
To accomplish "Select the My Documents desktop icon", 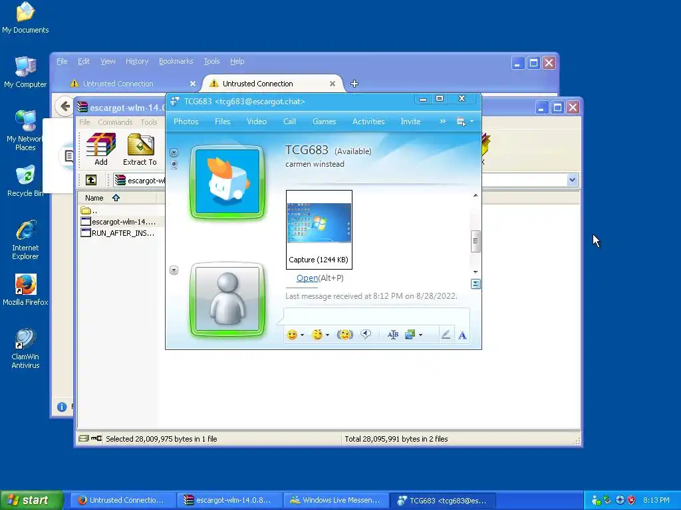I will tap(25, 18).
